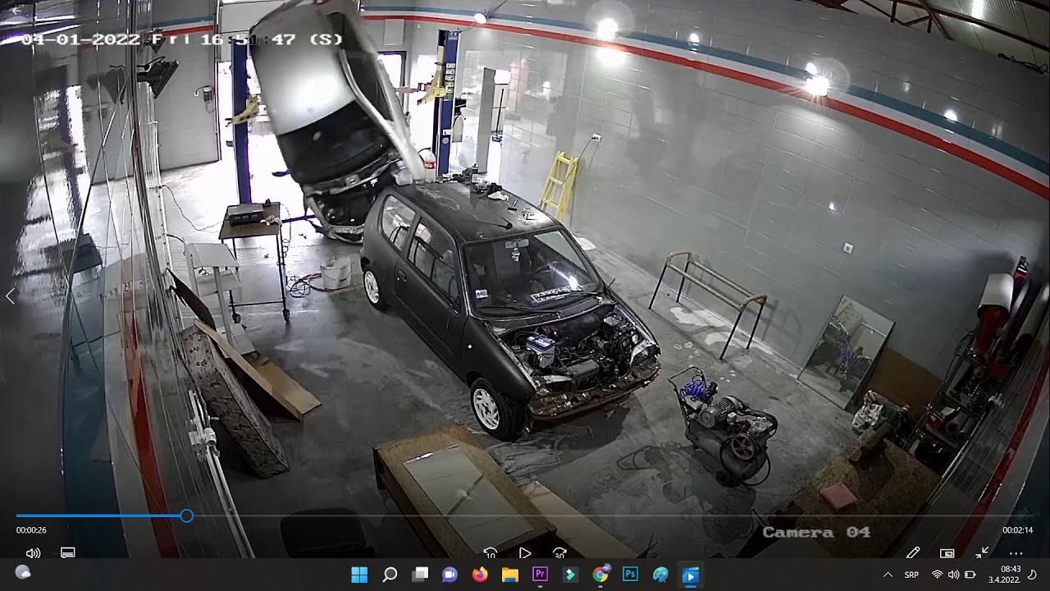The height and width of the screenshot is (591, 1050).
Task: Mute the video volume
Action: pyautogui.click(x=33, y=553)
